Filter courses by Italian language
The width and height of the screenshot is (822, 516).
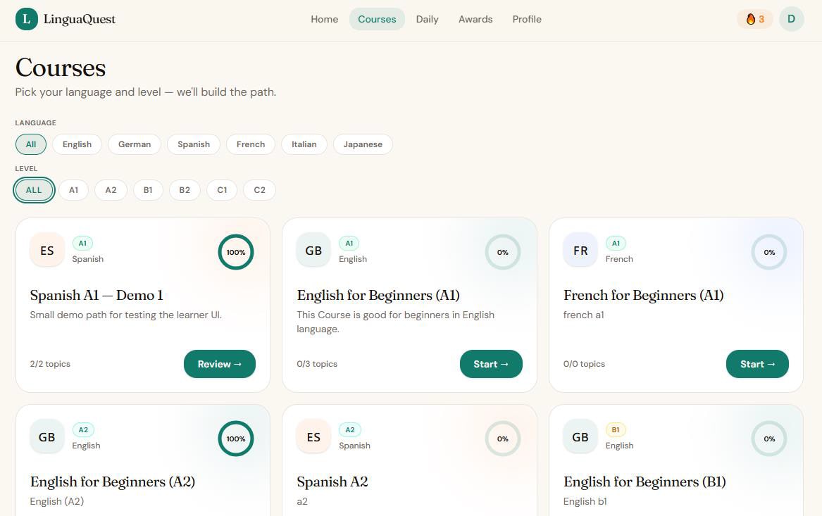coord(304,144)
